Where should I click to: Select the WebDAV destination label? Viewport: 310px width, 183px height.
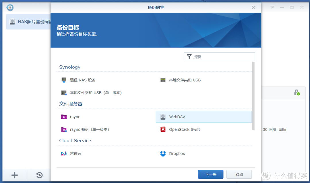[x=177, y=117]
